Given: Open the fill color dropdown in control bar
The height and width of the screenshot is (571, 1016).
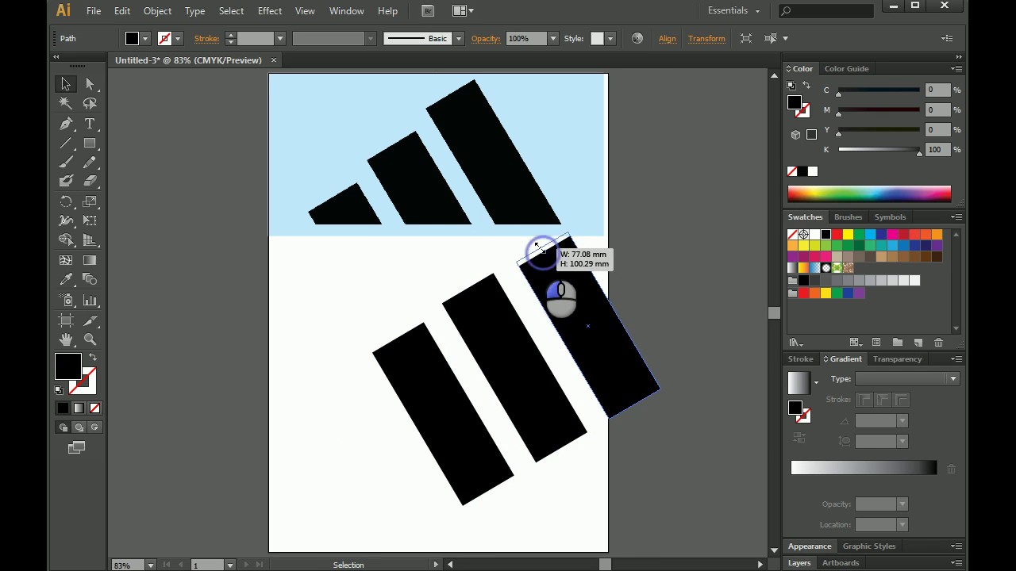Looking at the screenshot, I should [x=145, y=38].
